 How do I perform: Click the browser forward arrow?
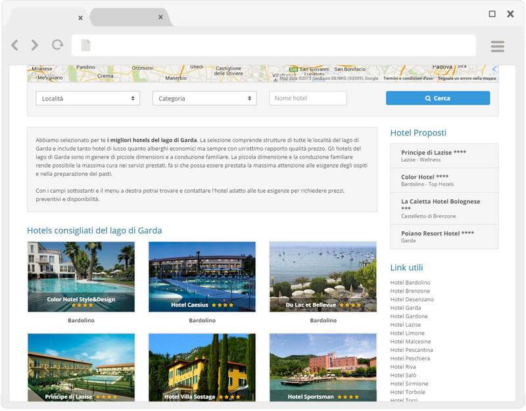coord(34,45)
